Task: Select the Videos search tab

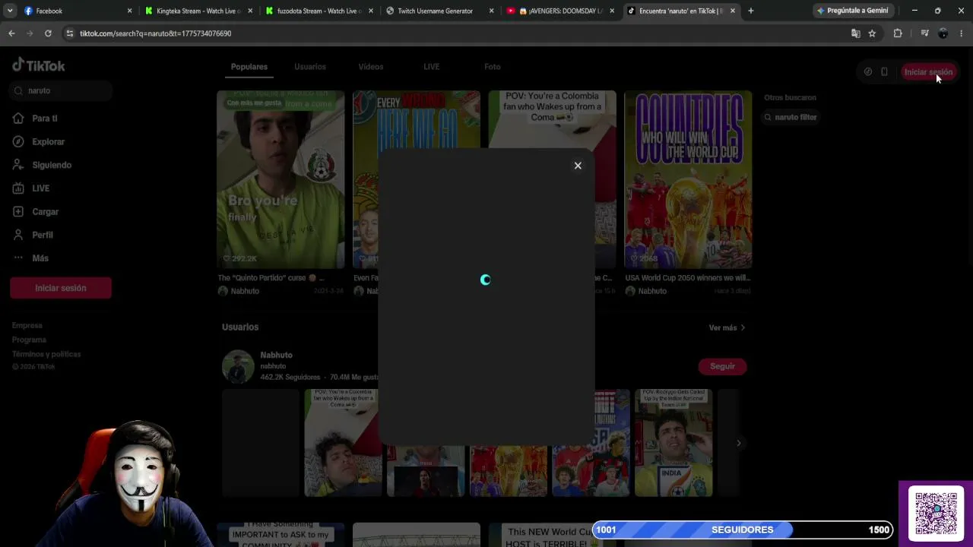Action: coord(371,67)
